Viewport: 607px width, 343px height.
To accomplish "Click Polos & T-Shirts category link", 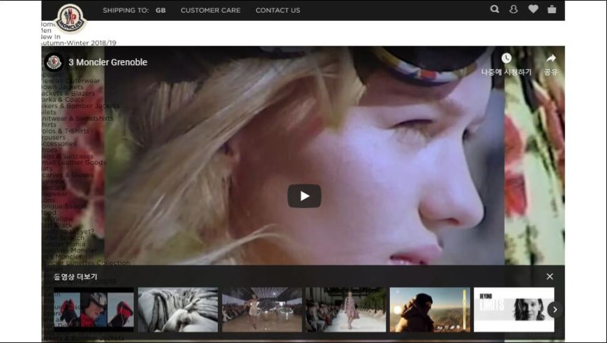I will [x=66, y=131].
